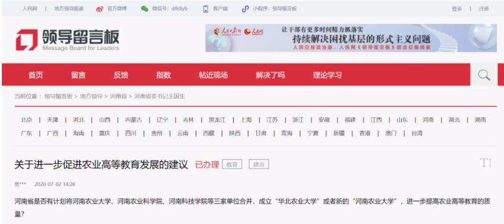
Task: Select region 陕西
Action: (x=235, y=133)
